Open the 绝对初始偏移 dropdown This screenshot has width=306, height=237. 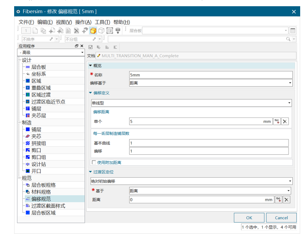point(191,181)
